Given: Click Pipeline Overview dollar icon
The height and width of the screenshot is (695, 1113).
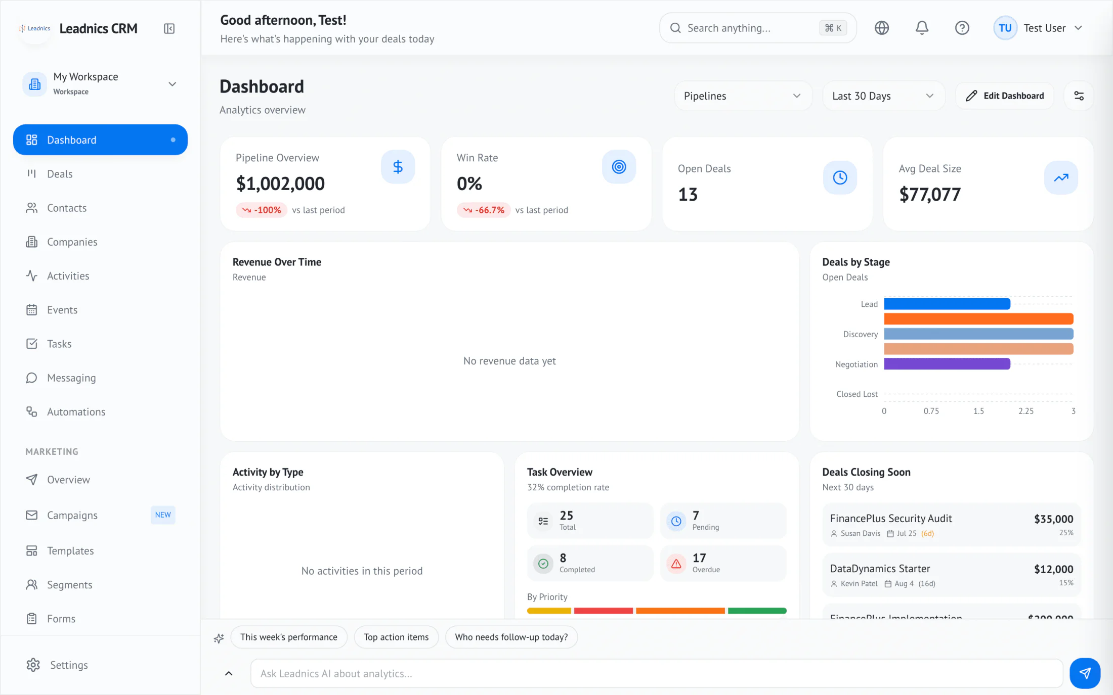Looking at the screenshot, I should click(398, 167).
